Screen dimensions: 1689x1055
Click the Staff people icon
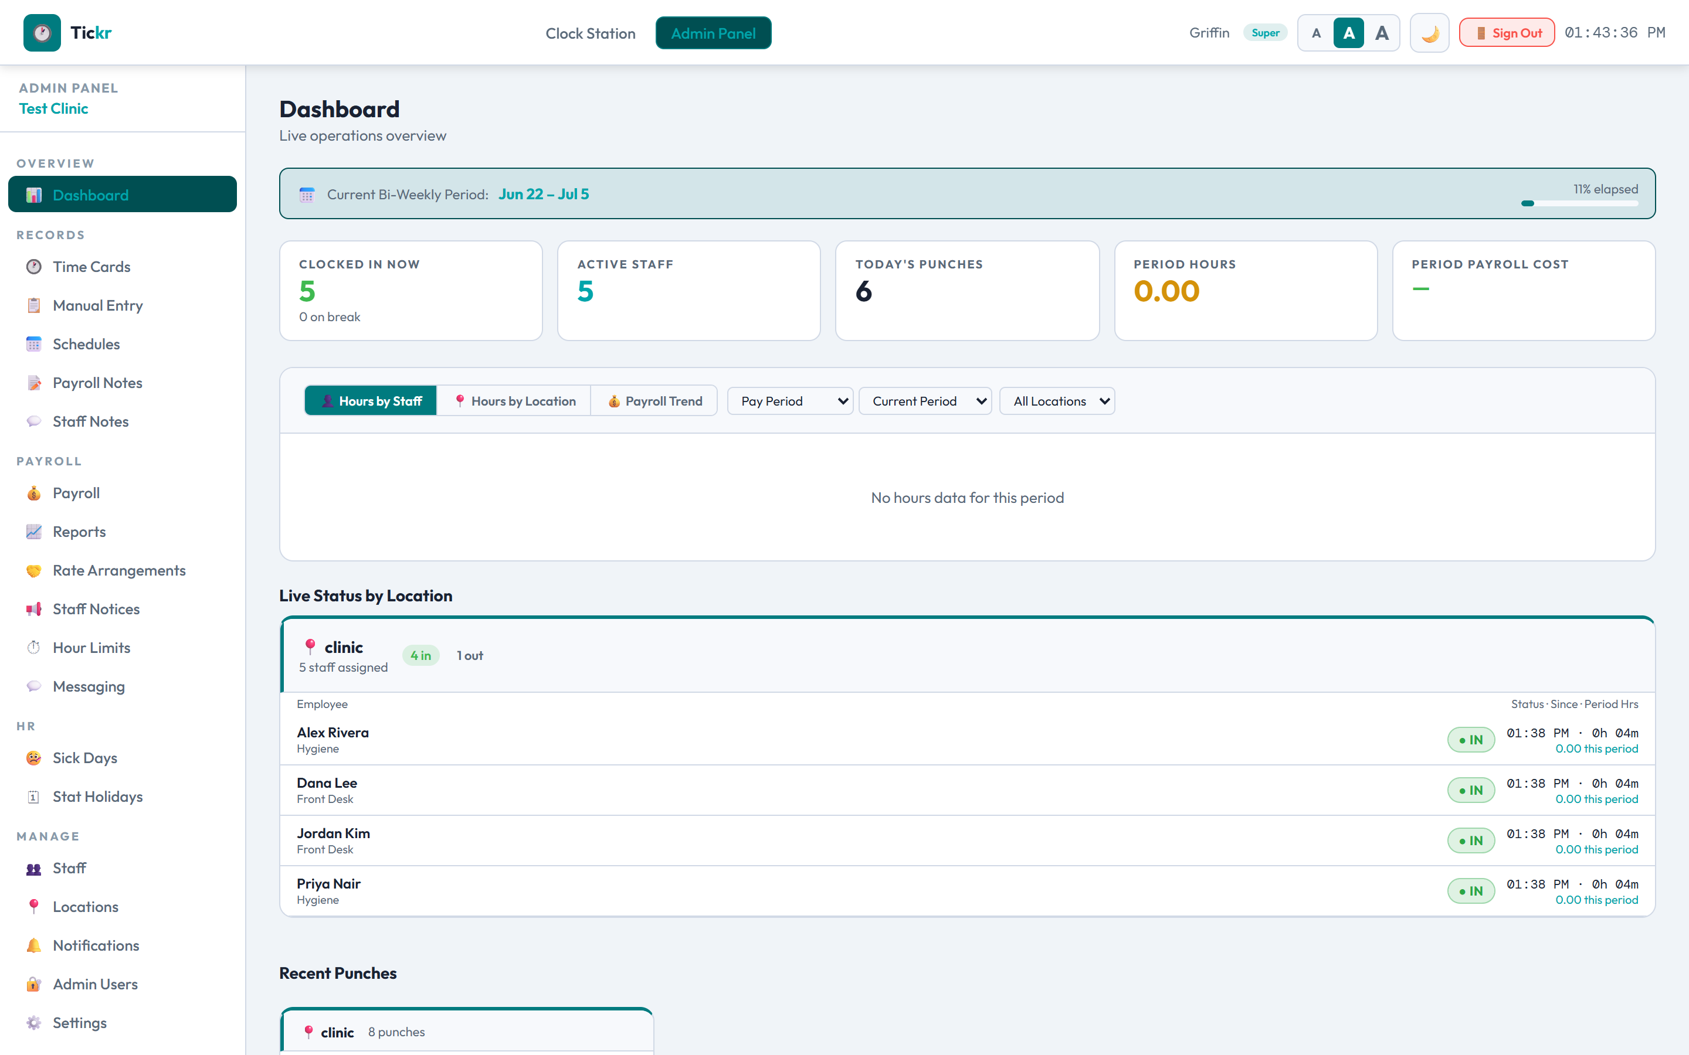[x=33, y=869]
